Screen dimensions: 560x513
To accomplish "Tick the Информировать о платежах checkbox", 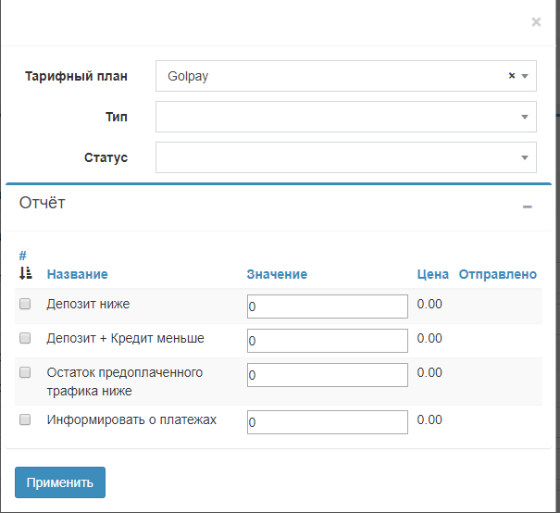I will tap(25, 420).
